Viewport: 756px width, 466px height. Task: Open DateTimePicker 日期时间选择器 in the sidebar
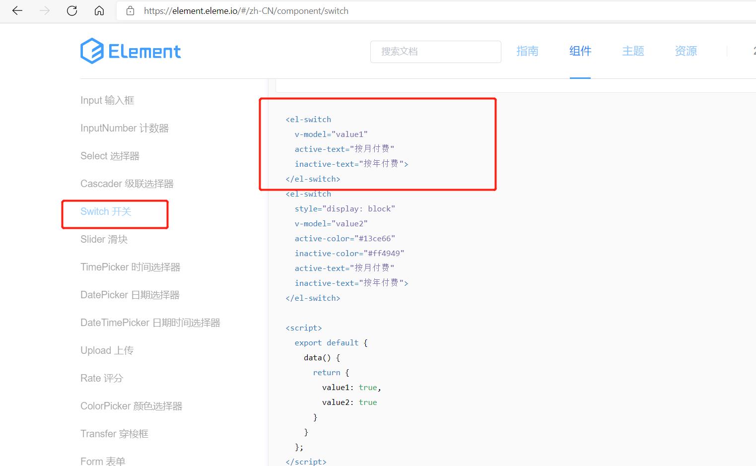[x=150, y=323]
